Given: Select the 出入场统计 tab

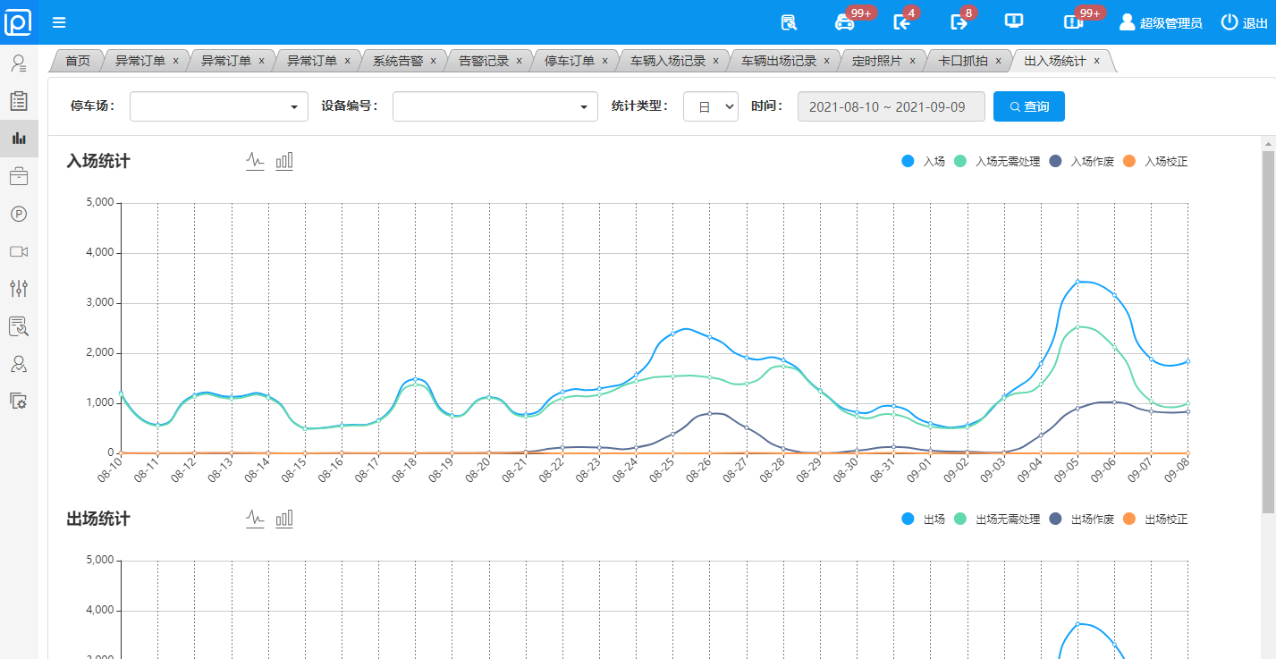Looking at the screenshot, I should 1055,61.
